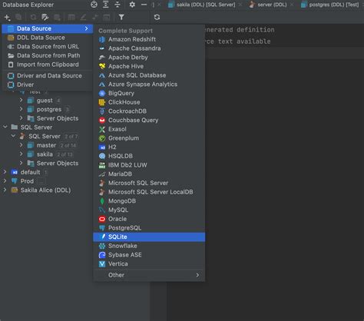The image size is (364, 321).
Task: Choose Snowflake data source
Action: click(x=149, y=246)
